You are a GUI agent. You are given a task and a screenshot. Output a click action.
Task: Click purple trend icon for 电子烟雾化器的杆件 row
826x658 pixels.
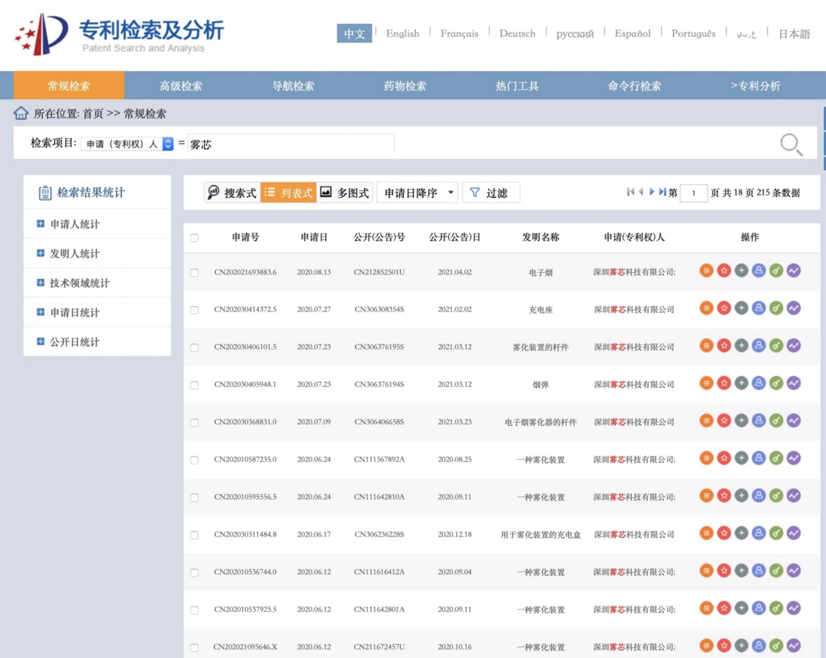coord(794,421)
